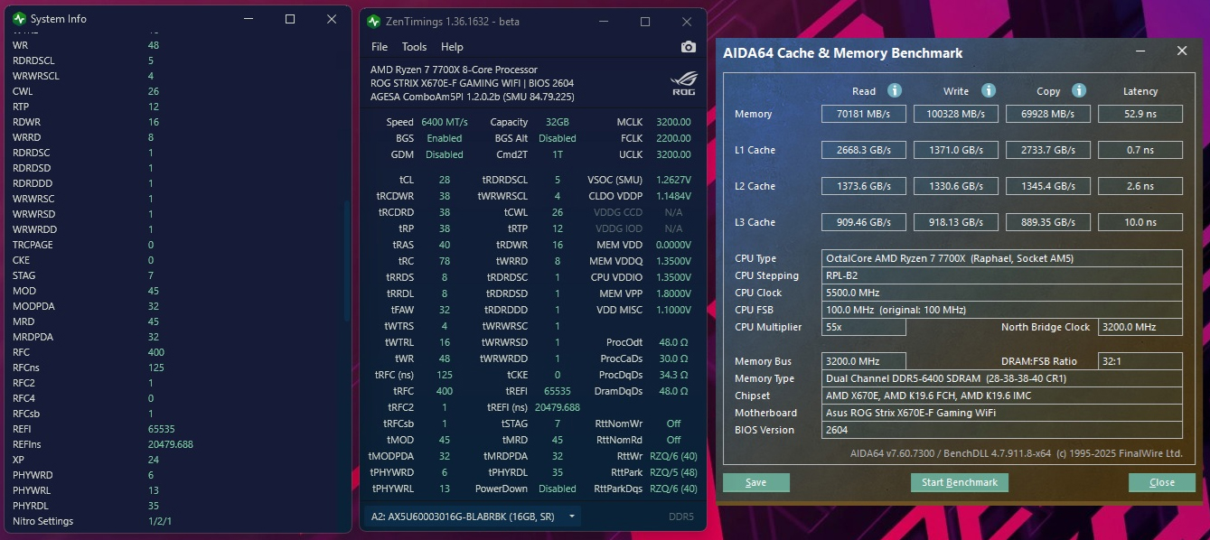Click GDM Disabled value in ZenTimings

[x=444, y=154]
